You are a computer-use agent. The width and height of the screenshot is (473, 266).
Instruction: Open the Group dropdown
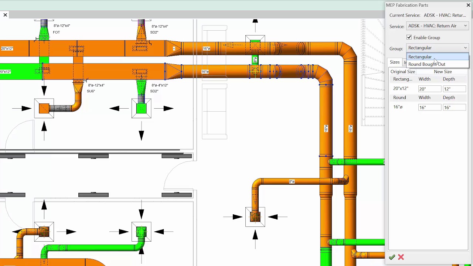coord(465,48)
